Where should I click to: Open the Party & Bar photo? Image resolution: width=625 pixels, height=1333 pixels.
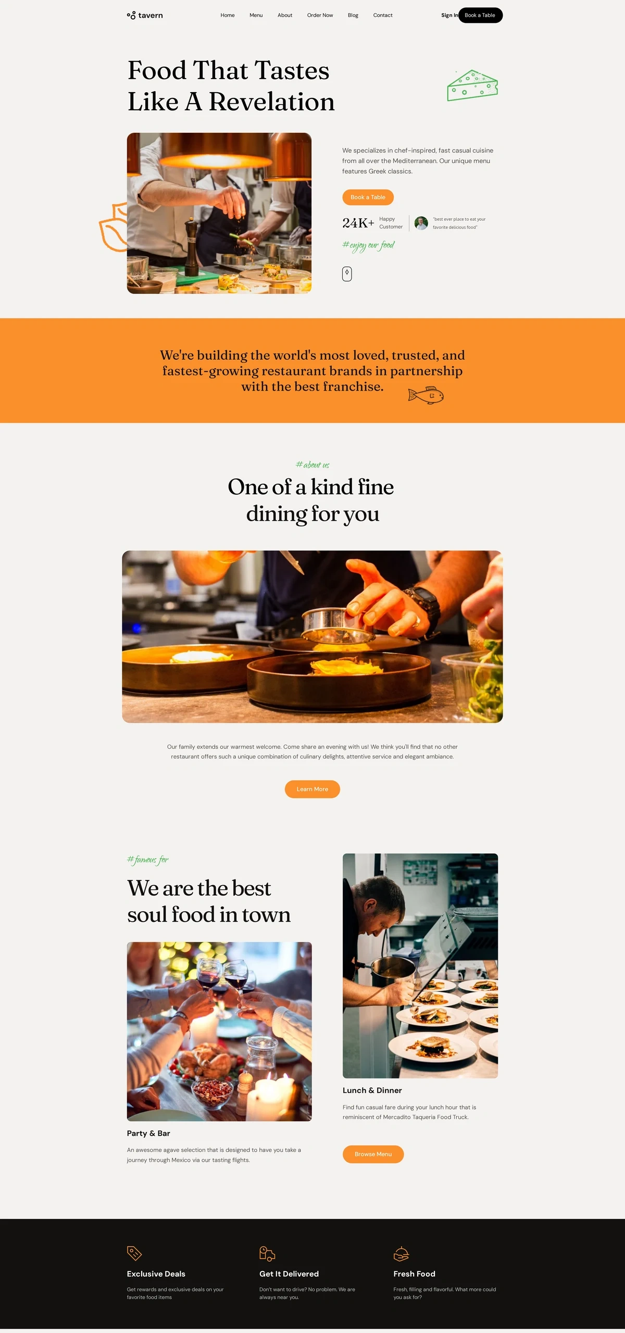[219, 1032]
